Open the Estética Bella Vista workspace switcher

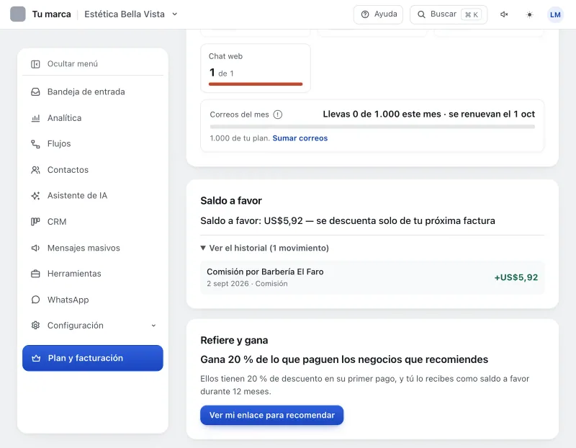(x=131, y=14)
